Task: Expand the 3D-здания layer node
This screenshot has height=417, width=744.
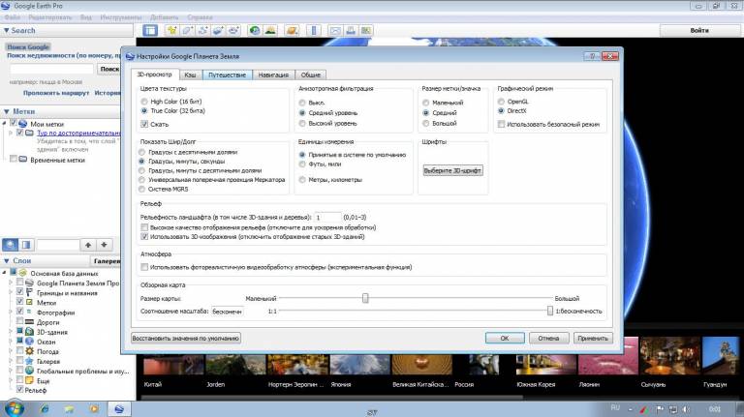Action: coord(11,332)
